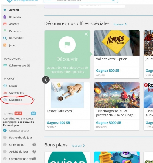Open Échangez vos SB
This screenshot has width=153, height=163.
click(x=19, y=65)
